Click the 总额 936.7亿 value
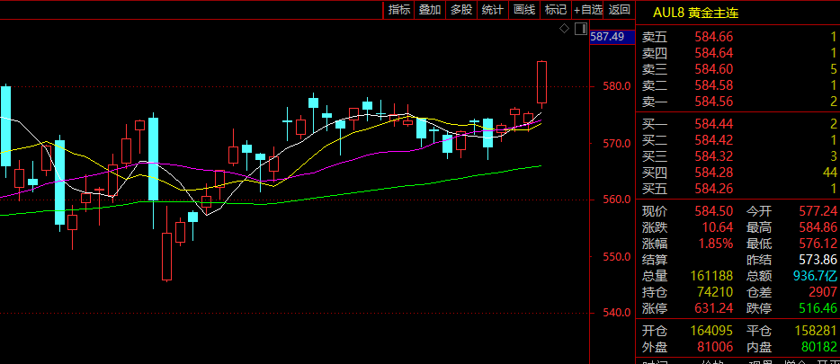Viewport: 840px width, 364px height. pyautogui.click(x=815, y=276)
